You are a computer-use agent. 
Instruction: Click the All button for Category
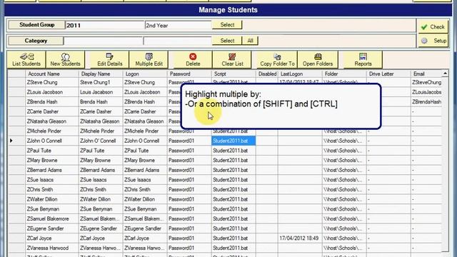[250, 41]
